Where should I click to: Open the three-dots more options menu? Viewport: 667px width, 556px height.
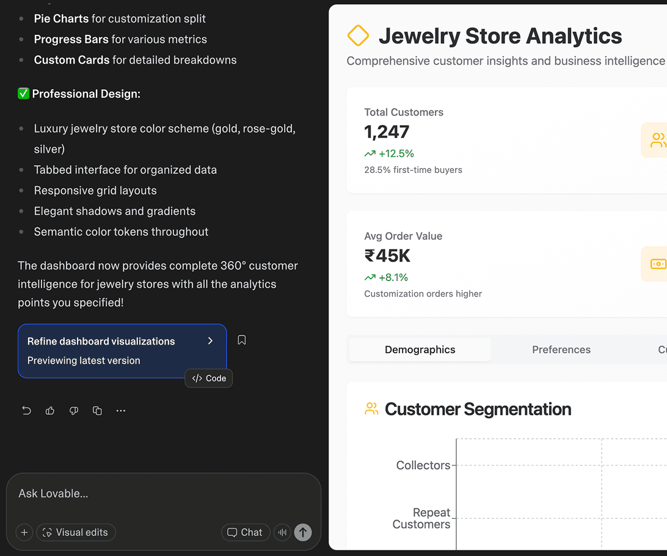pos(121,411)
